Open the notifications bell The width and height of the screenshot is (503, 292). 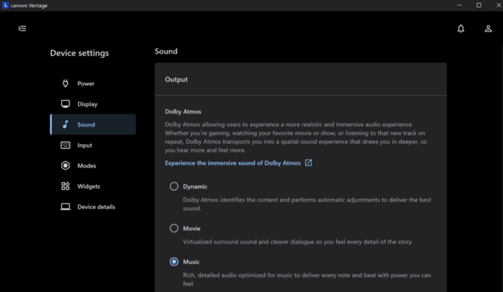tap(461, 29)
